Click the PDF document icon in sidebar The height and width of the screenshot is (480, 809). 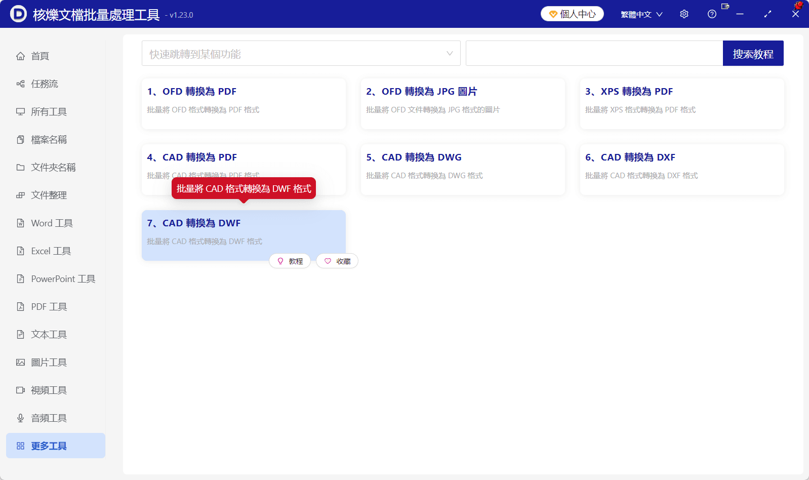tap(20, 306)
